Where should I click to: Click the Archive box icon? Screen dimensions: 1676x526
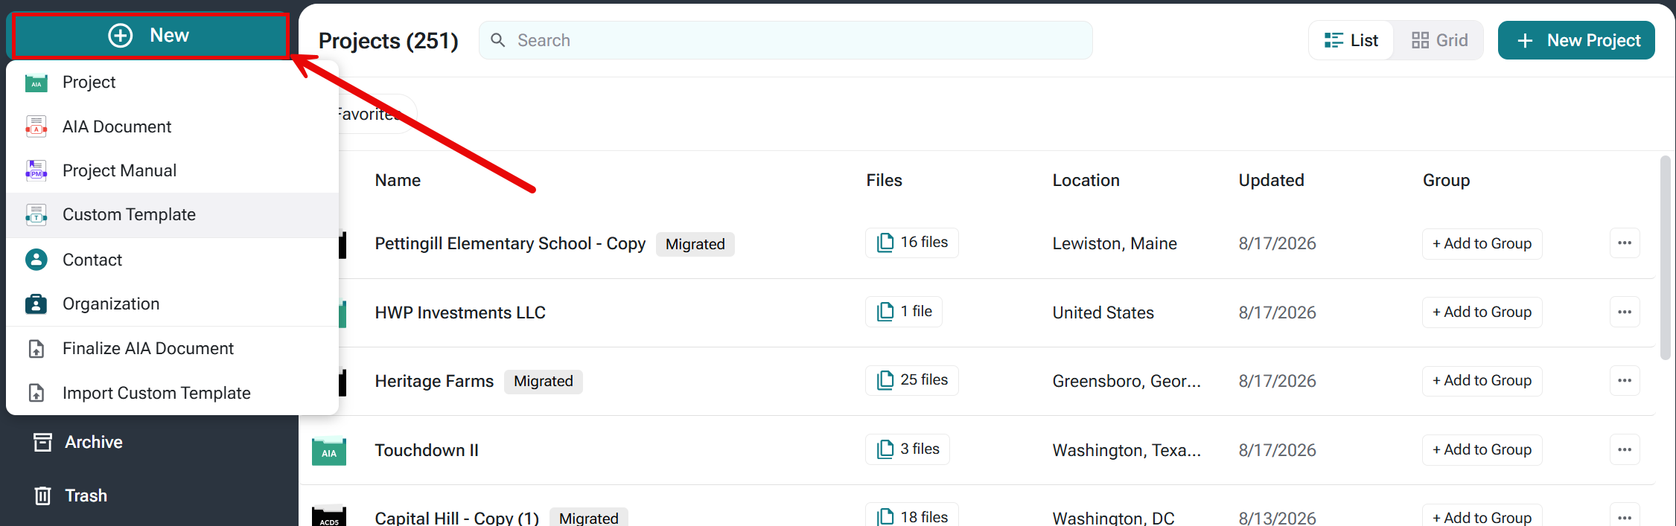tap(42, 442)
